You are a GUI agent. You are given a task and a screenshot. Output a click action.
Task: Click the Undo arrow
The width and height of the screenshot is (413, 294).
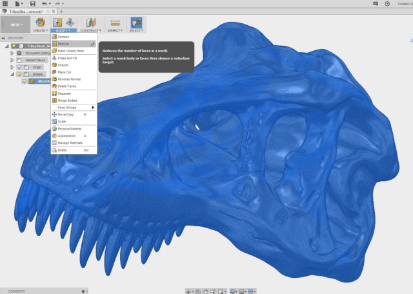pyautogui.click(x=45, y=3)
